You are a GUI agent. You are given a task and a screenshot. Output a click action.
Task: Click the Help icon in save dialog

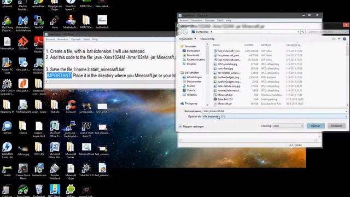click(x=345, y=39)
